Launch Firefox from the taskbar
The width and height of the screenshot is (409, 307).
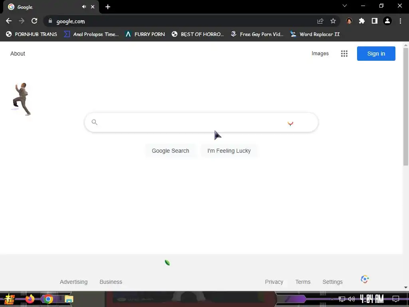click(30, 299)
